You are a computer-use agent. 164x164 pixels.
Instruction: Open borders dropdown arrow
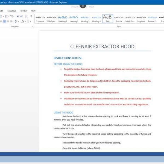[31, 22]
